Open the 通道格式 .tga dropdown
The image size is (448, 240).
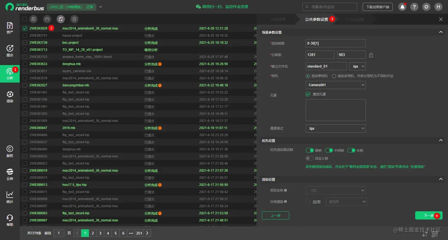336,128
